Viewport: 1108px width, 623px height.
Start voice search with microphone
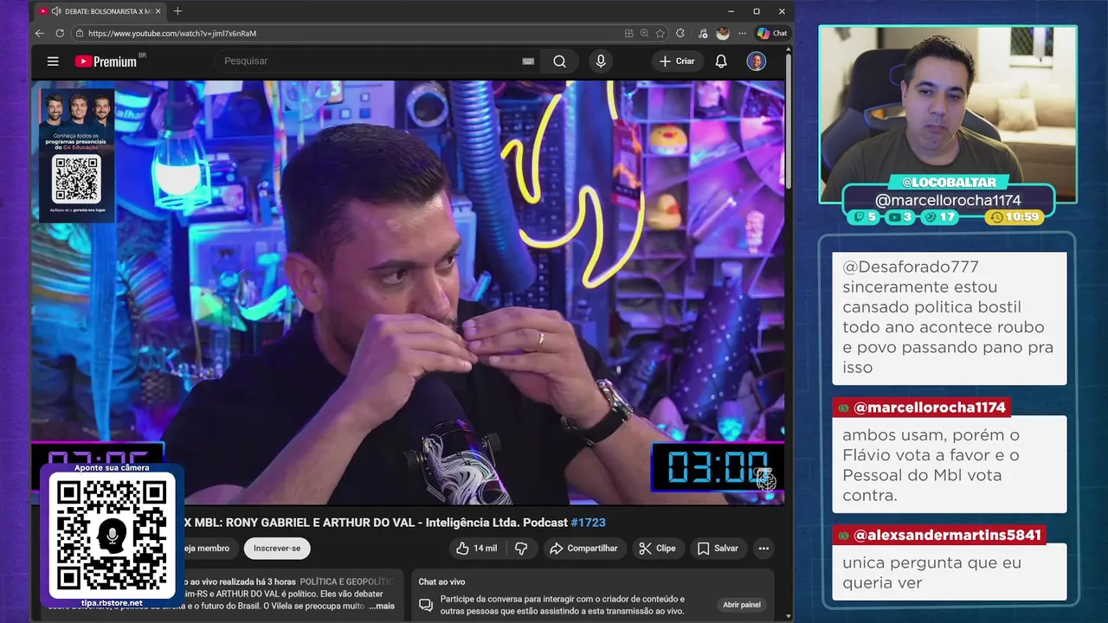tap(601, 61)
